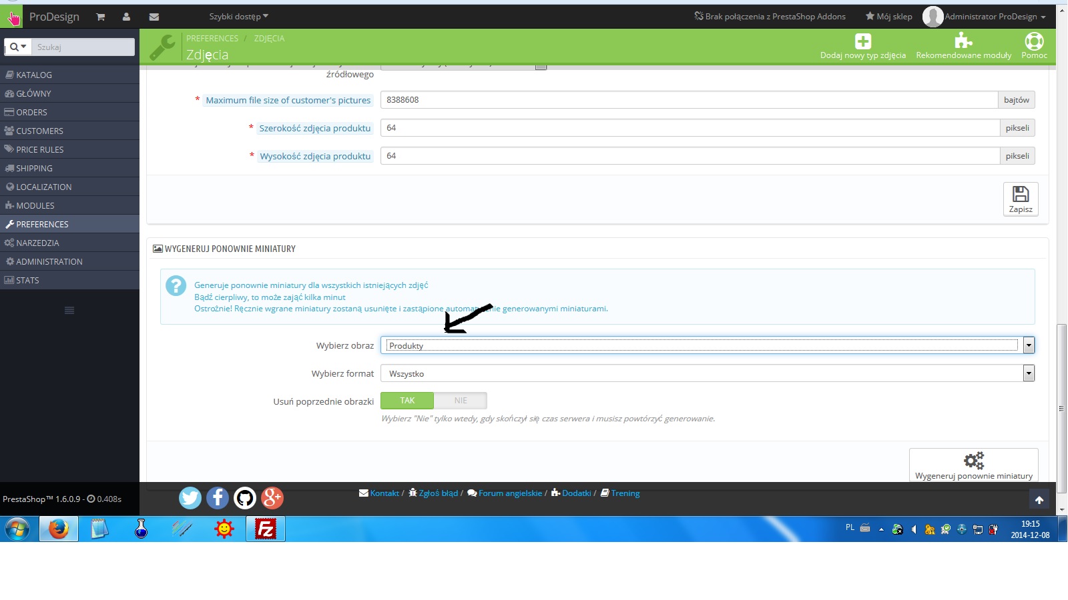The height and width of the screenshot is (600, 1068).
Task: Open GŁÓWNY in the sidebar
Action: pyautogui.click(x=69, y=93)
